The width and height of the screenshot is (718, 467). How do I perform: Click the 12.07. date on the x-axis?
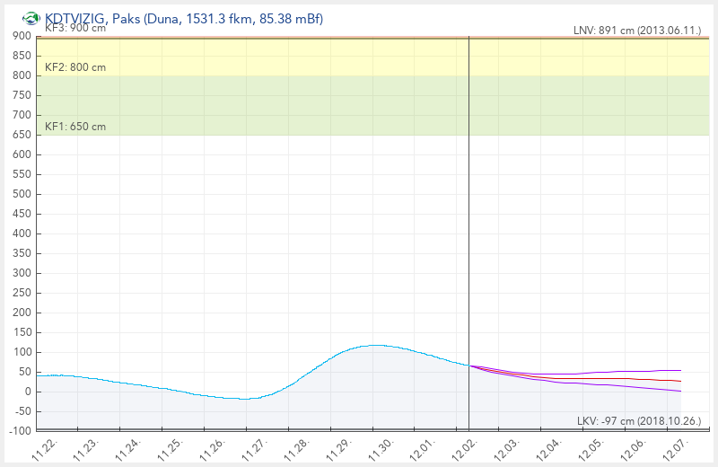[673, 449]
